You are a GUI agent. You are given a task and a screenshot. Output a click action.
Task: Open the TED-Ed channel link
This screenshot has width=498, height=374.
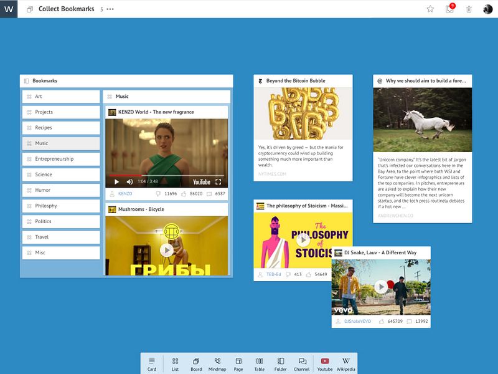(x=273, y=274)
